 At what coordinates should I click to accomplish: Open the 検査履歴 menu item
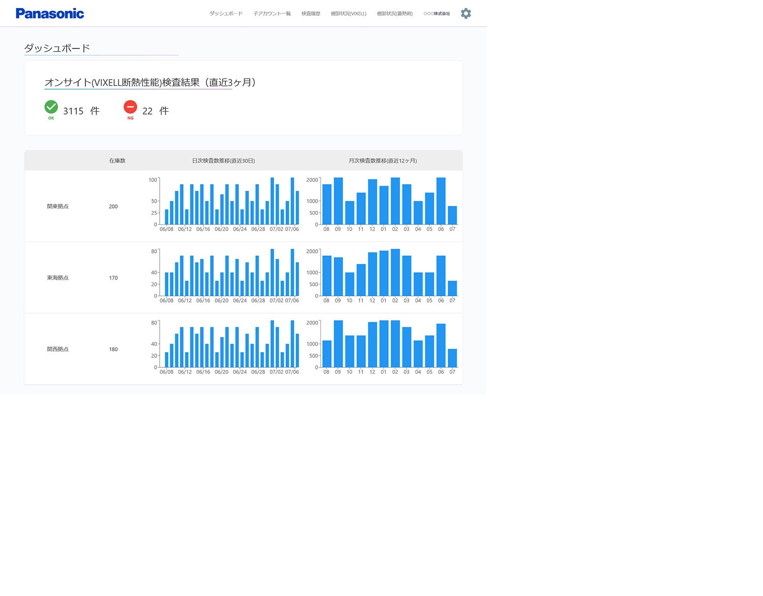point(311,14)
